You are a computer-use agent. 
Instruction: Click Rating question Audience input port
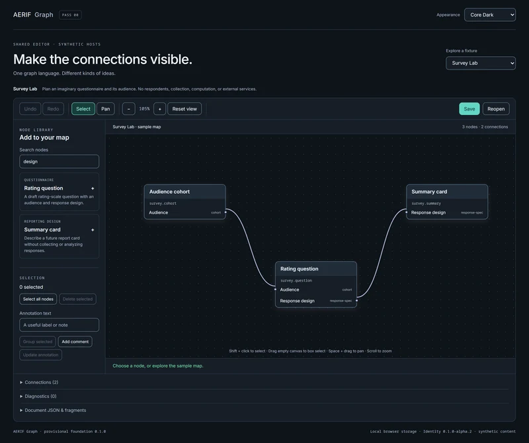pyautogui.click(x=275, y=290)
